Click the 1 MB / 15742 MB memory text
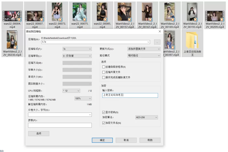 point(42,100)
